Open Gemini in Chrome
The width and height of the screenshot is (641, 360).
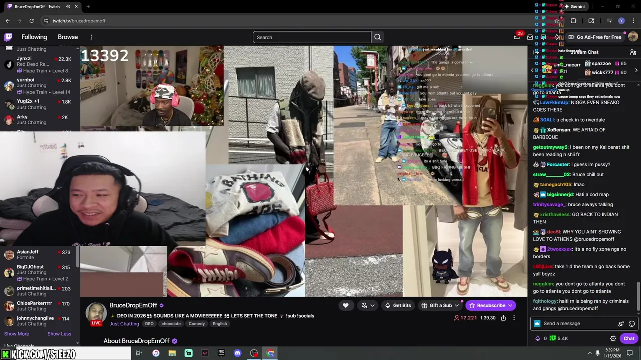[574, 7]
